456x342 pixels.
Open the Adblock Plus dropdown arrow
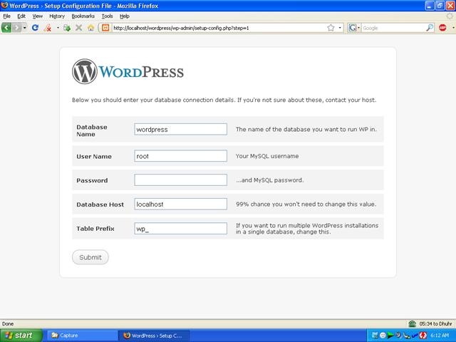tap(453, 28)
